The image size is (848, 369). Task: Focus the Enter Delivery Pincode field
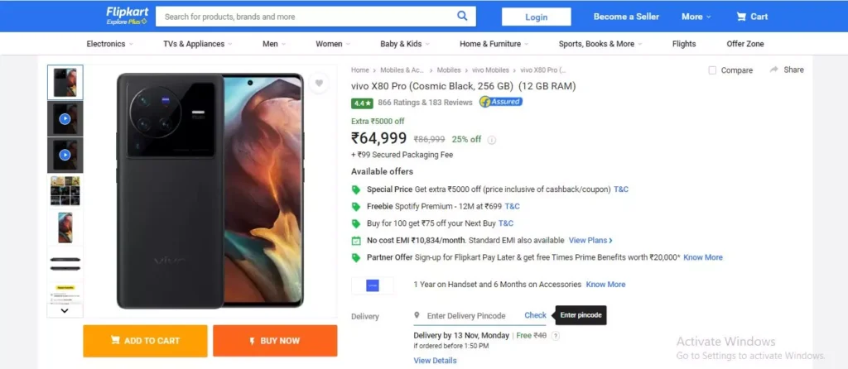(x=466, y=315)
